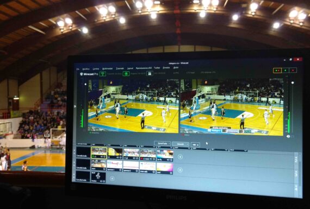Open the Spiral Fade transition dropdown

162,143
